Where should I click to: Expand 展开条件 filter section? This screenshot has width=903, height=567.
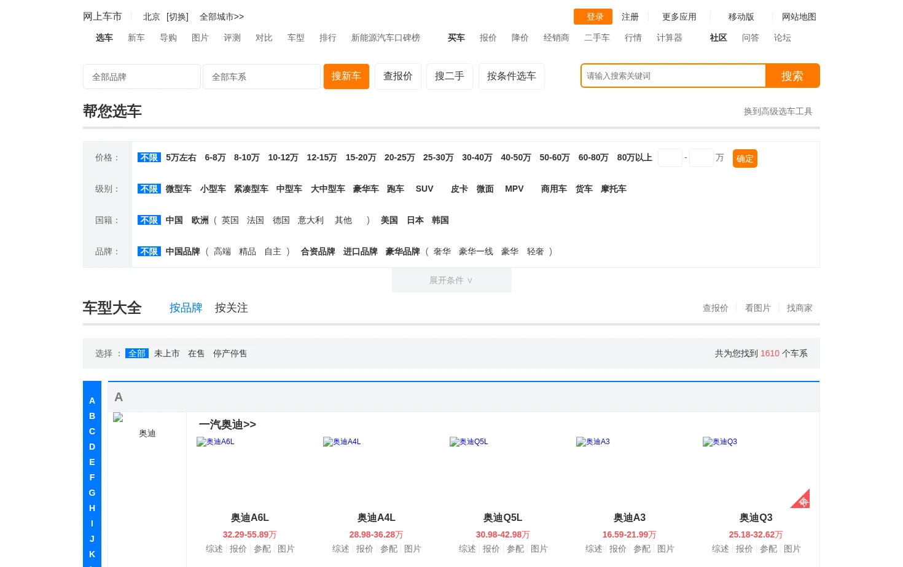(451, 280)
